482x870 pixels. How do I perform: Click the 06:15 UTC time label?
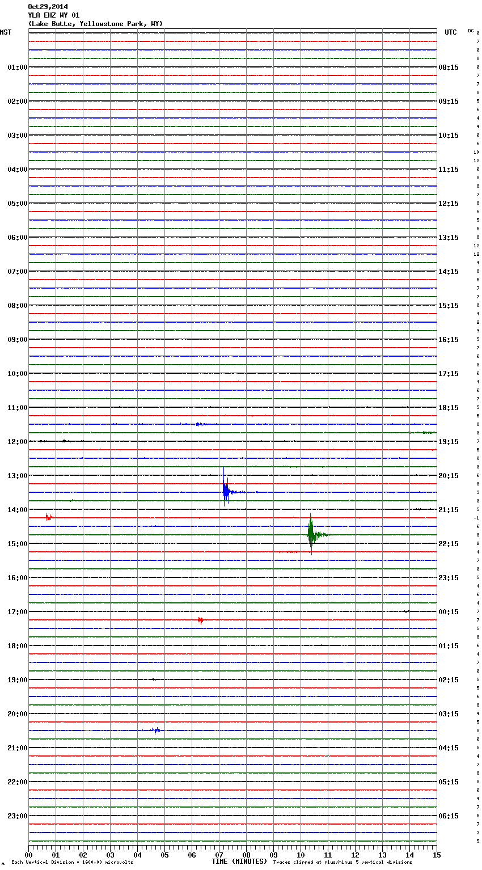pyautogui.click(x=449, y=816)
